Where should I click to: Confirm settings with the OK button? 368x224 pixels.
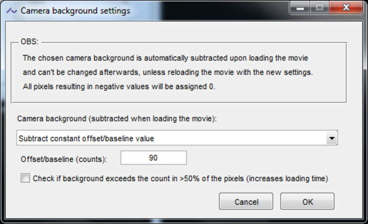click(x=307, y=201)
